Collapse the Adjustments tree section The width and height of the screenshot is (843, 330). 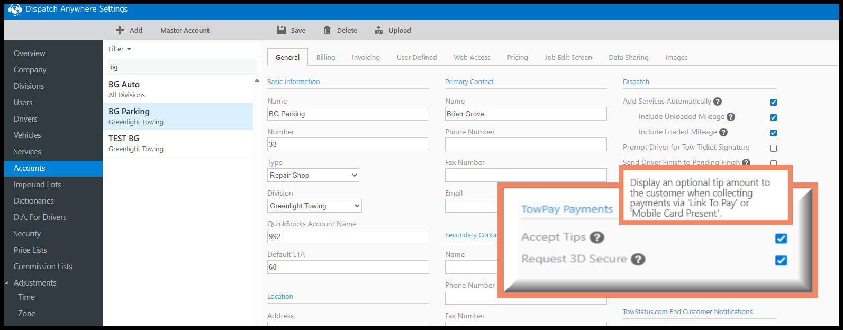click(x=7, y=283)
